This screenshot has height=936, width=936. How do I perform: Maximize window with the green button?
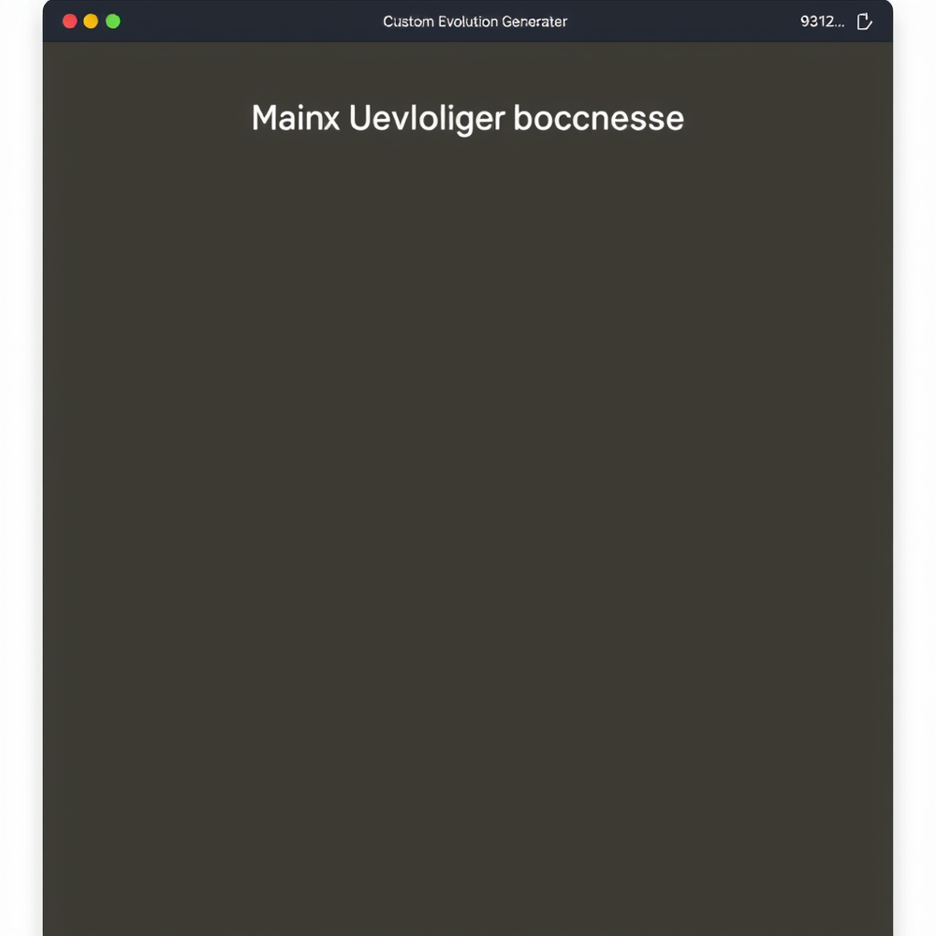point(113,22)
